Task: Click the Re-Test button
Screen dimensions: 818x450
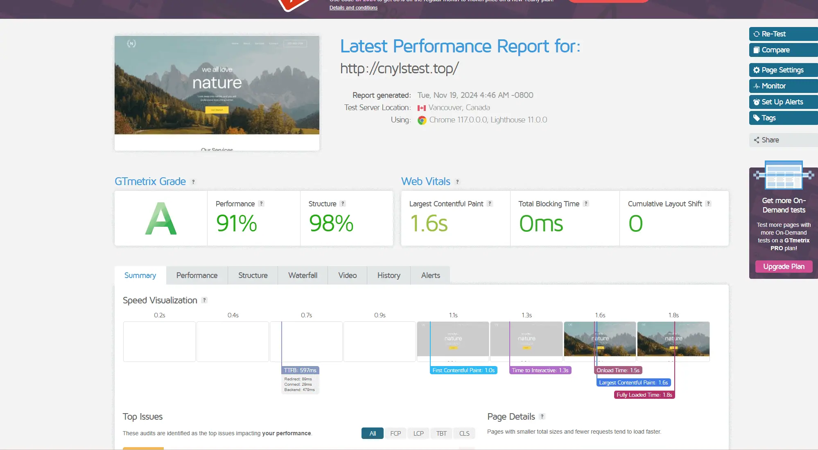Action: (x=783, y=34)
